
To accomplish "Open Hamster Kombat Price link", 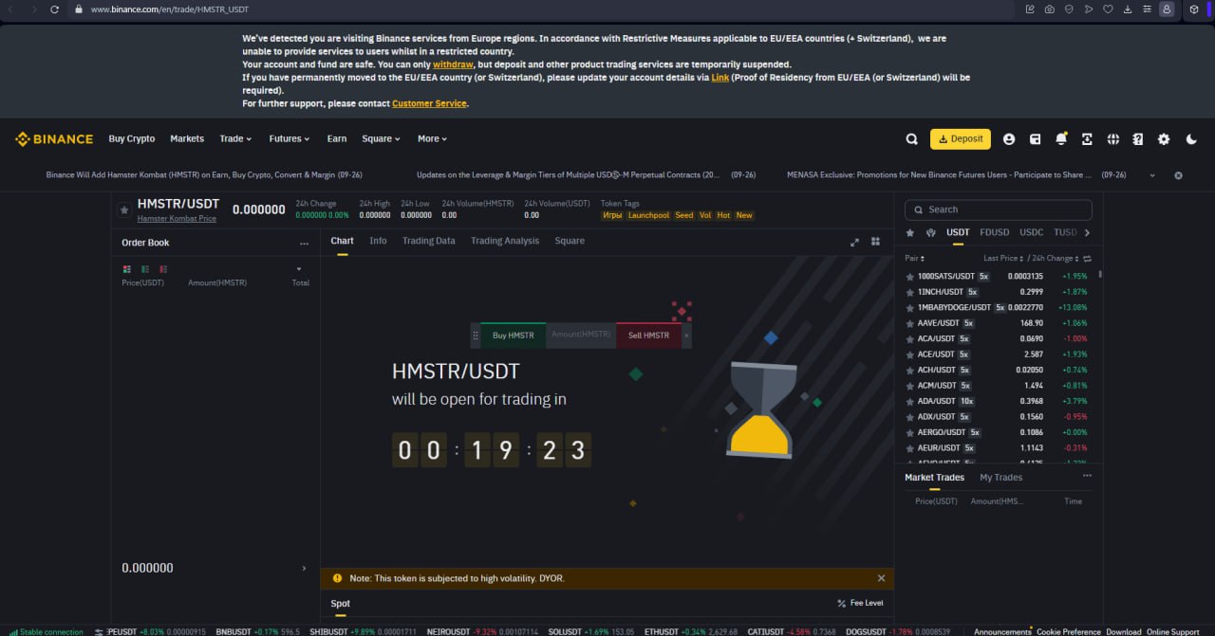I will (x=177, y=219).
